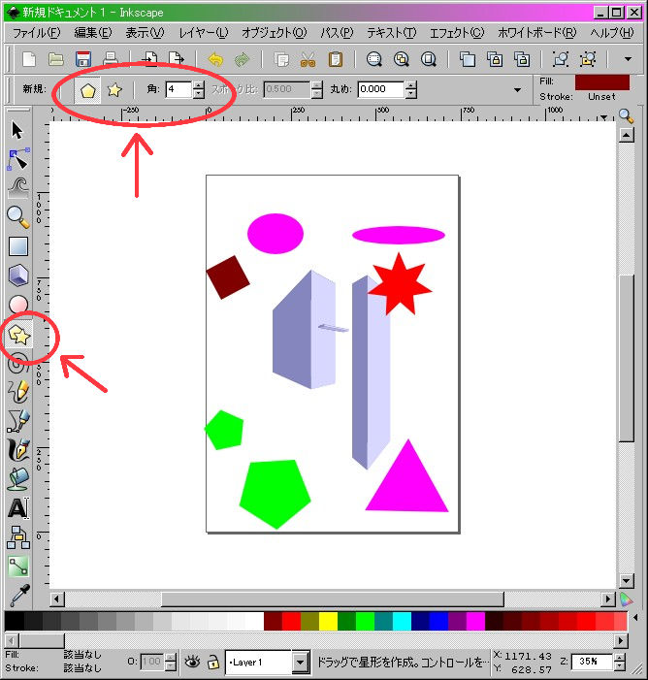Select the Connector diagram tool
This screenshot has width=648, height=680.
[18, 537]
